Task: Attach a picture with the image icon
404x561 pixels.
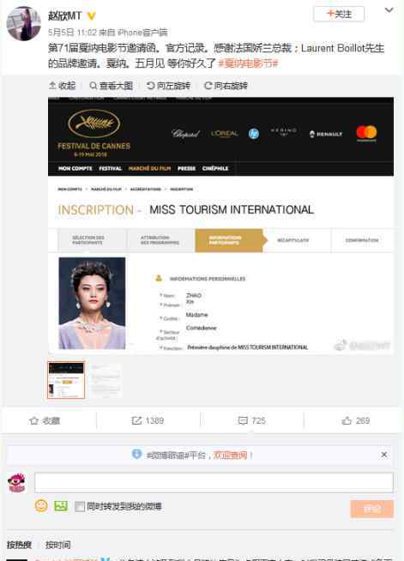Action: 61,505
